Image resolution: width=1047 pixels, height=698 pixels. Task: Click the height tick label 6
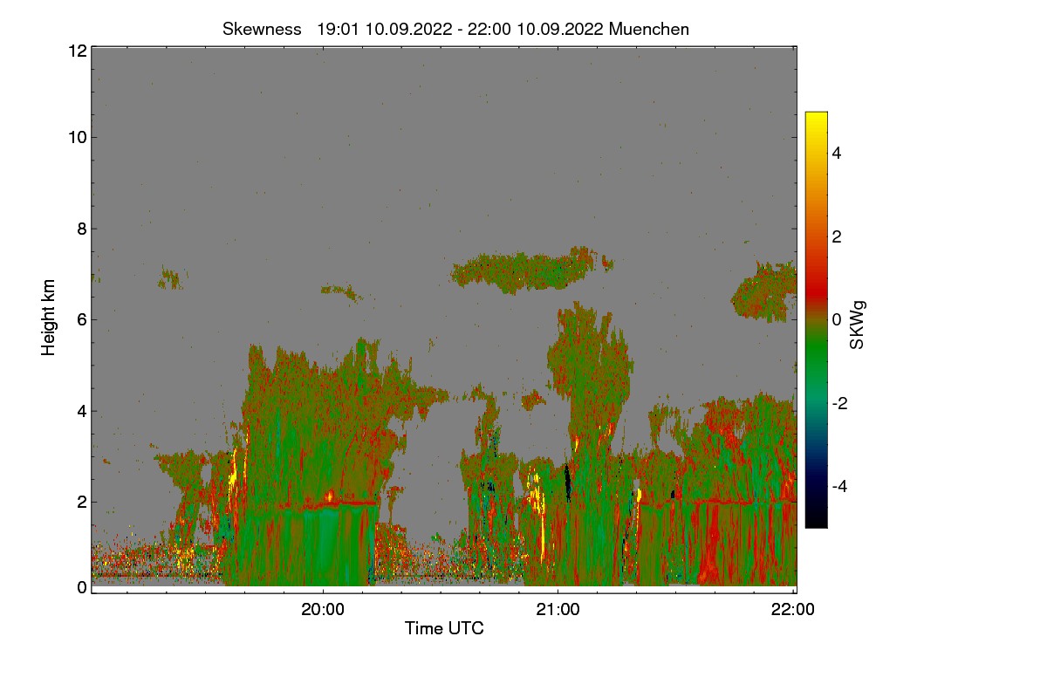pyautogui.click(x=80, y=319)
